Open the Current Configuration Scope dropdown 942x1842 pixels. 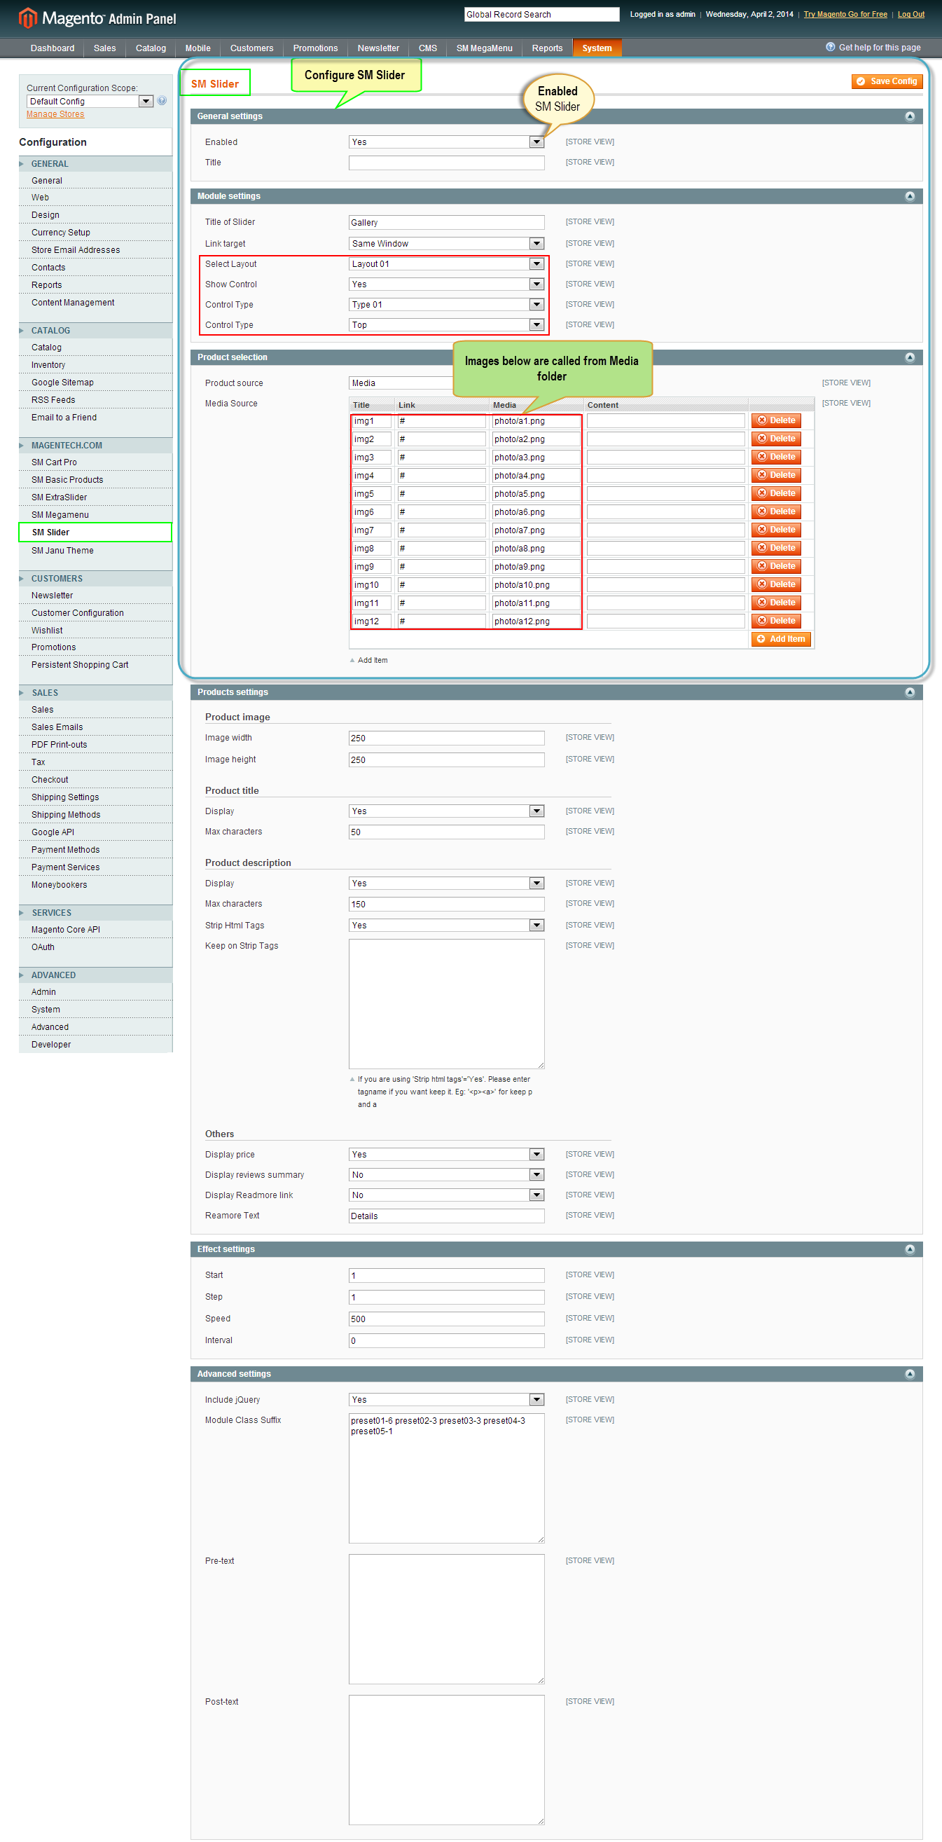[90, 102]
